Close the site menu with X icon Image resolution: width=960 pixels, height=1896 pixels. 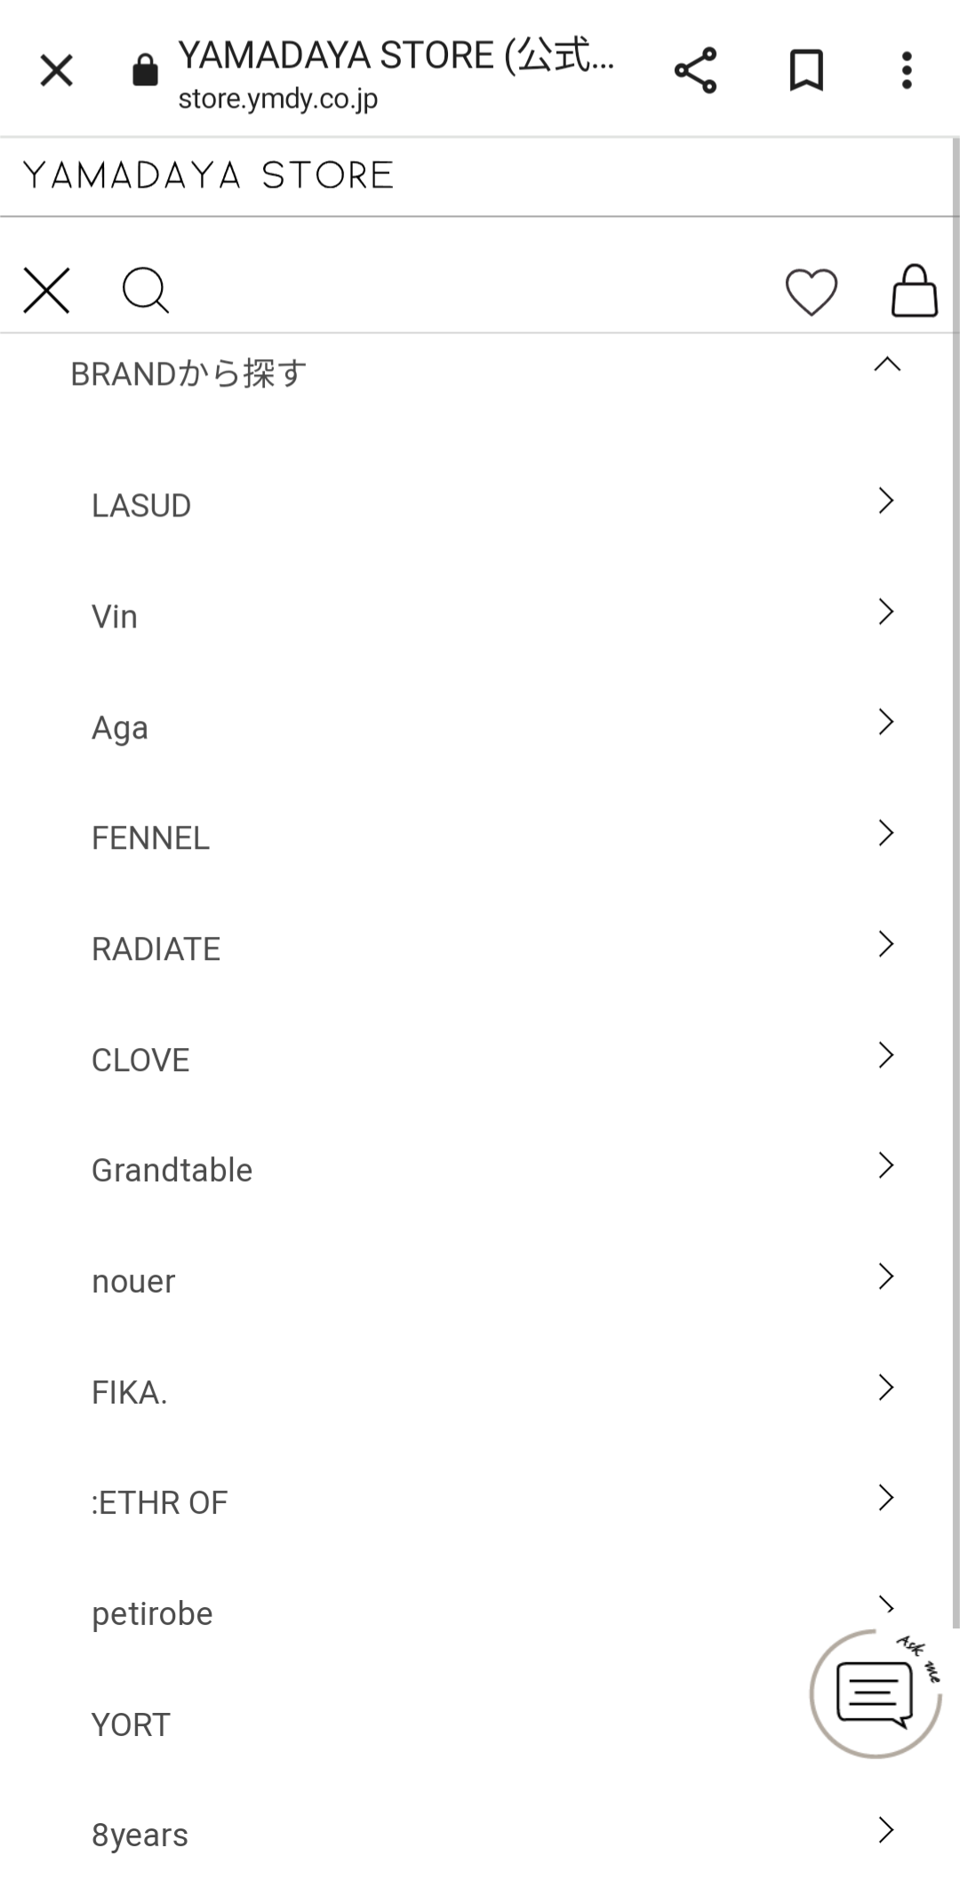pos(46,291)
